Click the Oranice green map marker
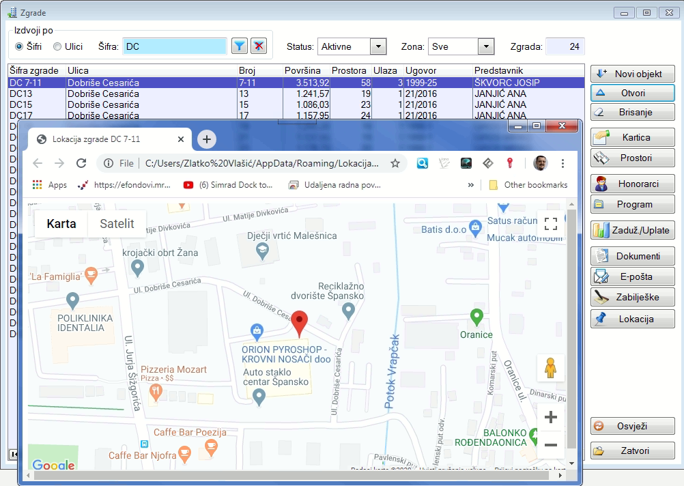This screenshot has width=684, height=486. pos(476,317)
